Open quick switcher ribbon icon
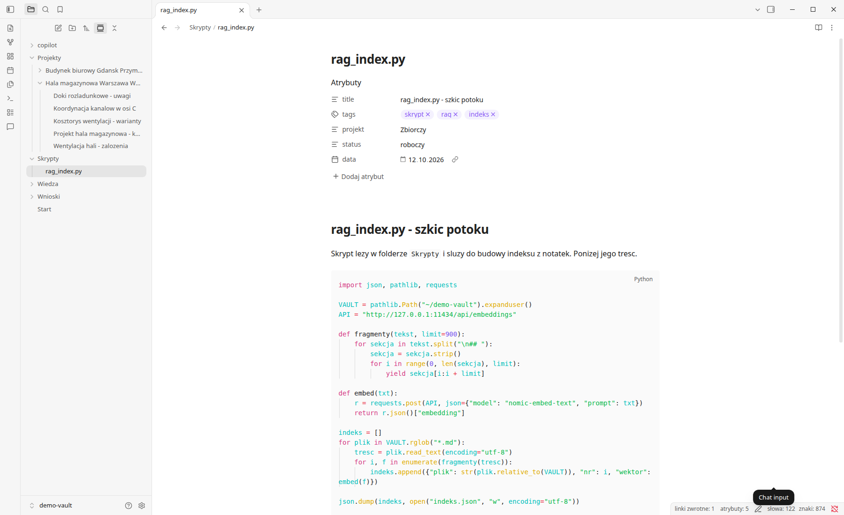 tap(10, 28)
